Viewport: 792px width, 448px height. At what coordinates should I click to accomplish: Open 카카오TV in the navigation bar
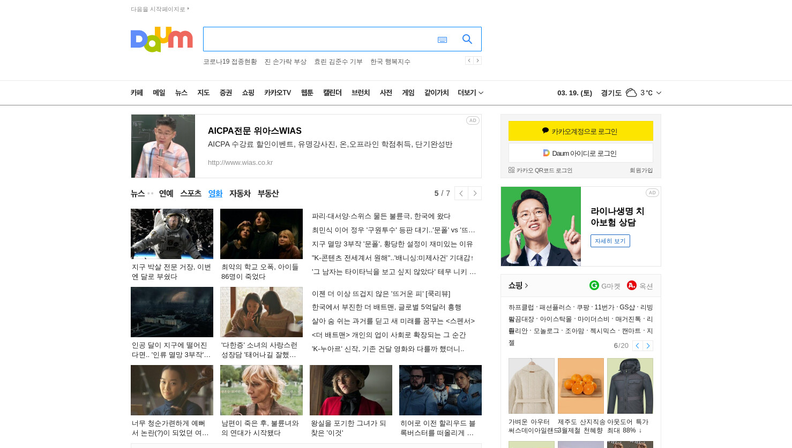278,93
